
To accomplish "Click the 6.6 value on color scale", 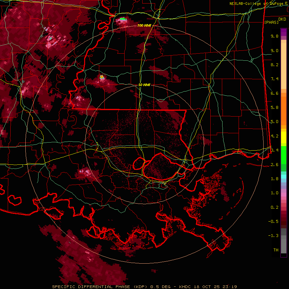I will (x=275, y=93).
